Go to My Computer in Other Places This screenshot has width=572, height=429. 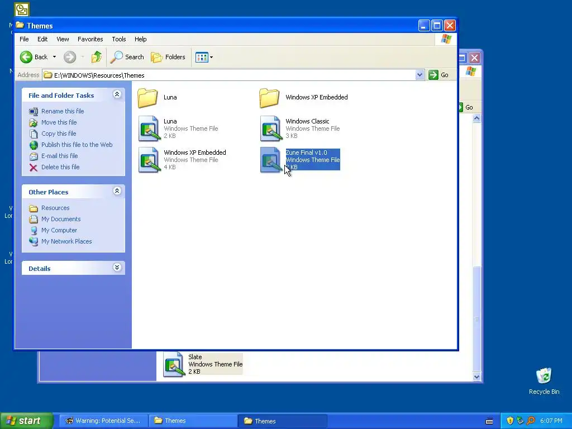point(59,230)
